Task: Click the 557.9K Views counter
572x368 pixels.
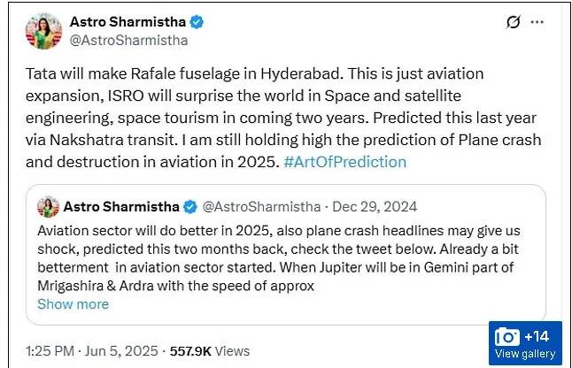Action: pos(210,351)
